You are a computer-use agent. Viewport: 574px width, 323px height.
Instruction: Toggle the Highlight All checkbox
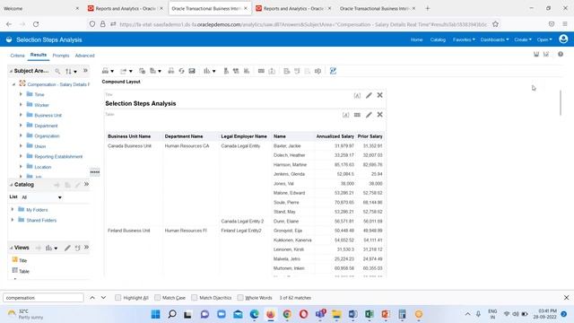tap(117, 298)
